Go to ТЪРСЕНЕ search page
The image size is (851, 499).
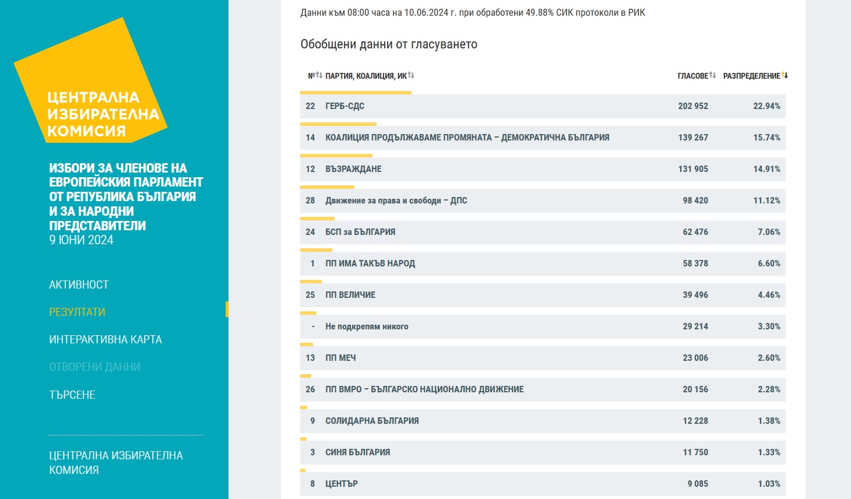coord(72,395)
